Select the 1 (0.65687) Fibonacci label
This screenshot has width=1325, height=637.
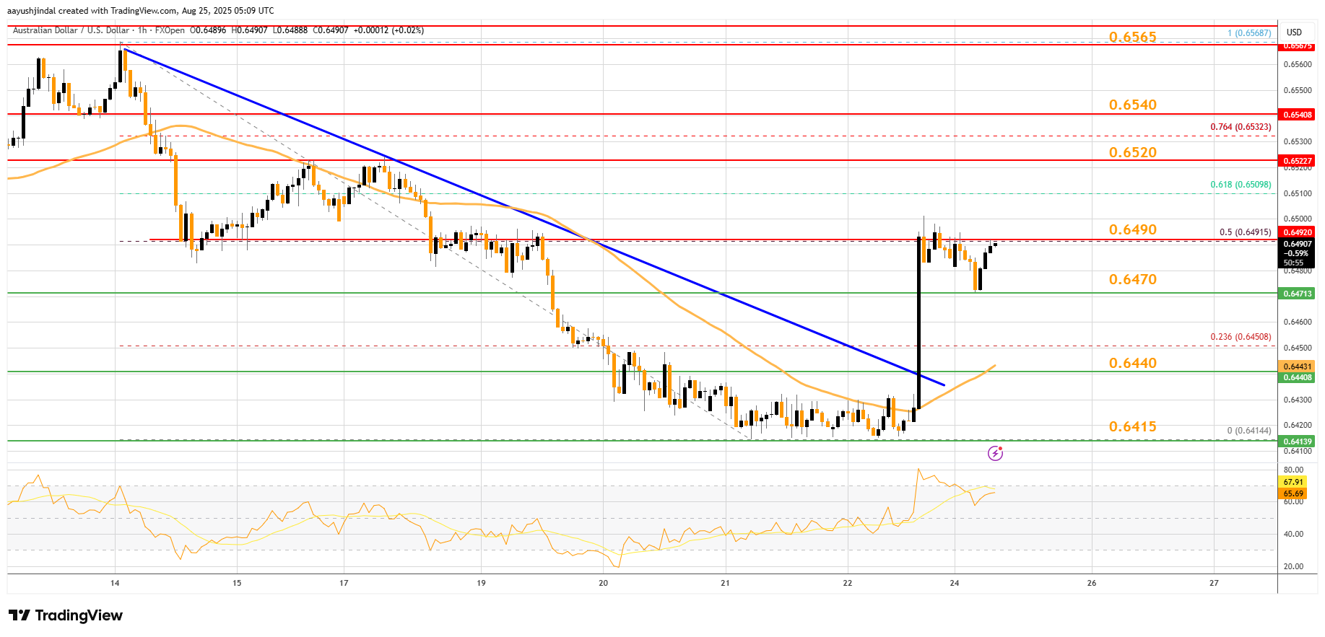click(x=1249, y=33)
